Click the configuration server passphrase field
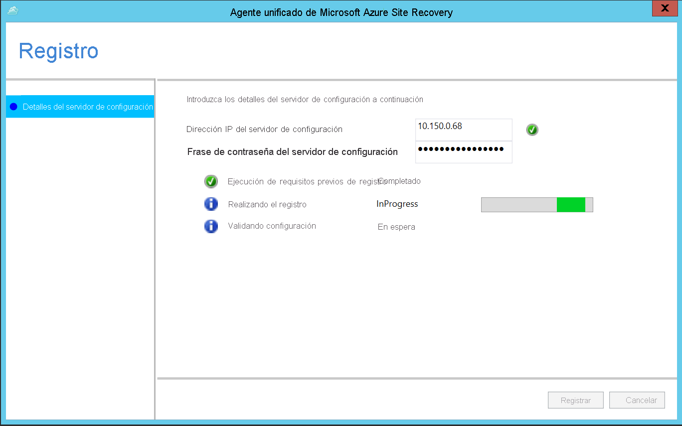Image resolution: width=682 pixels, height=426 pixels. pos(464,152)
